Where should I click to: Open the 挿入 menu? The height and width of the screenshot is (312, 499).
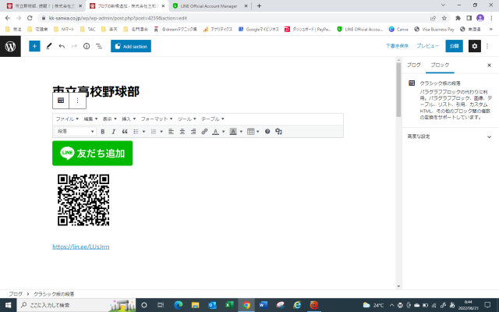(129, 119)
